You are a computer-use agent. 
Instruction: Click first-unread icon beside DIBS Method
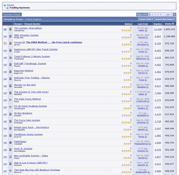[x=23, y=42]
